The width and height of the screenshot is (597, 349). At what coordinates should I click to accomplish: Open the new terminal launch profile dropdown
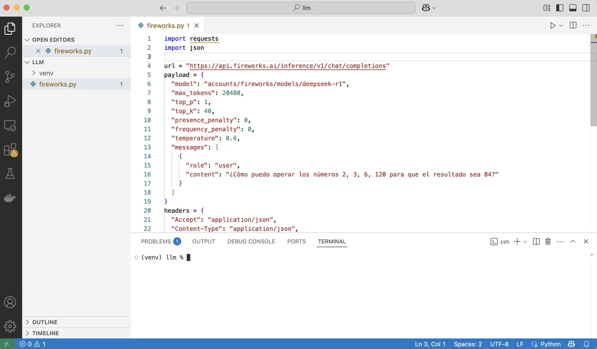(x=525, y=242)
